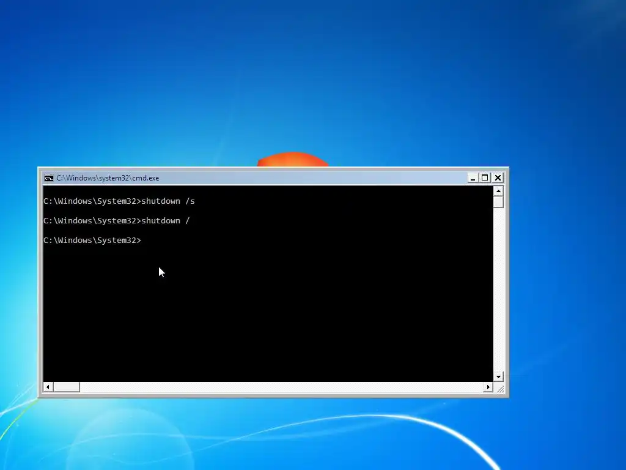Image resolution: width=626 pixels, height=470 pixels.
Task: Close the cmd.exe window
Action: coord(498,178)
